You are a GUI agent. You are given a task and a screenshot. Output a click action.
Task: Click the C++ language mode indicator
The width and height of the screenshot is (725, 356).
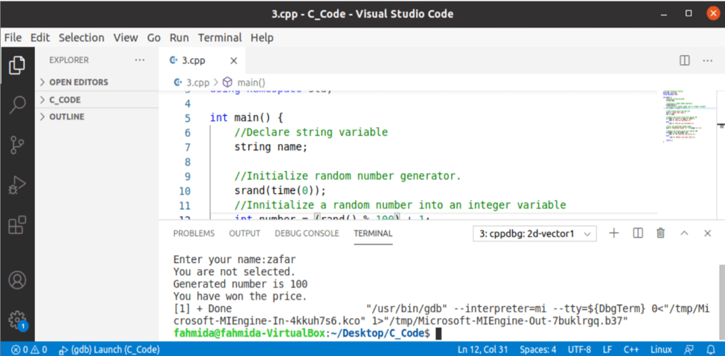[x=631, y=349]
